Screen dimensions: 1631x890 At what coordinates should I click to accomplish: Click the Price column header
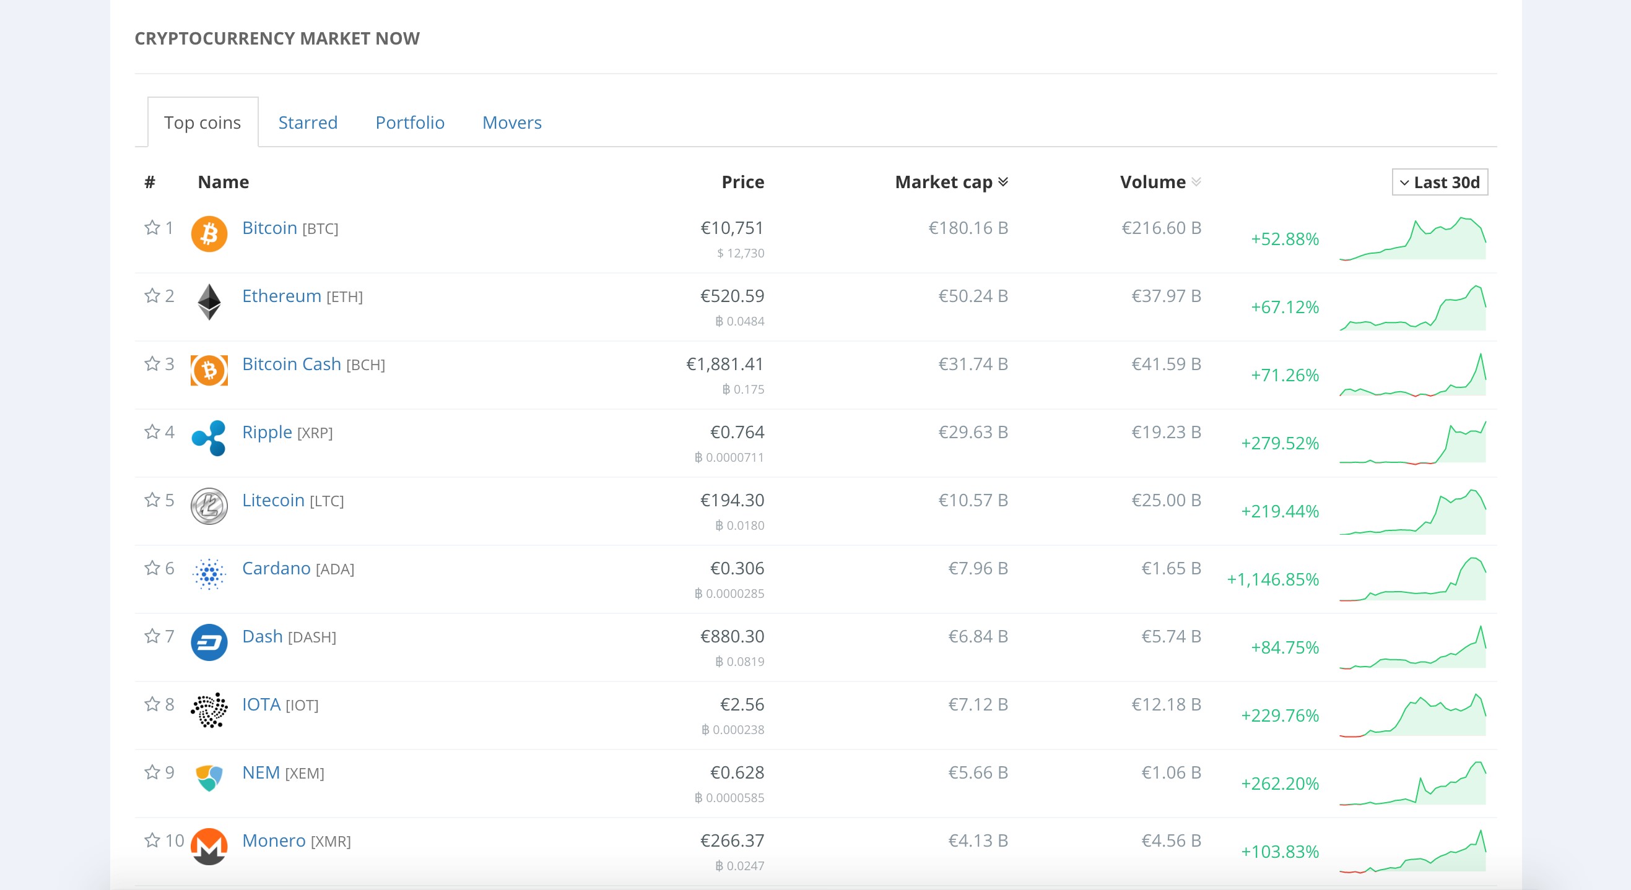pyautogui.click(x=742, y=183)
